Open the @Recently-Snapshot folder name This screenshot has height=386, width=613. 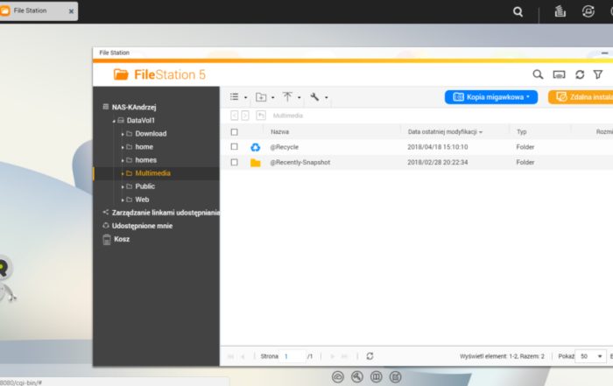pyautogui.click(x=299, y=162)
